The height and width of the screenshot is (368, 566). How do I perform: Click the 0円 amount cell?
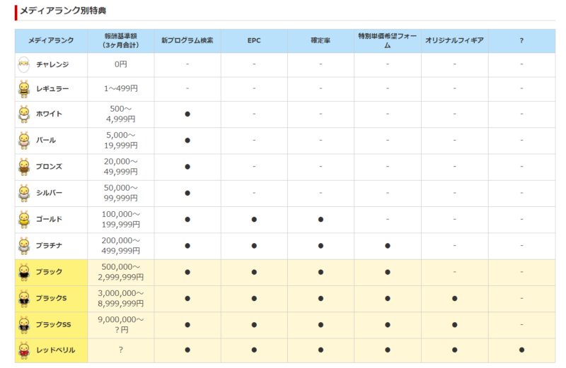[120, 64]
